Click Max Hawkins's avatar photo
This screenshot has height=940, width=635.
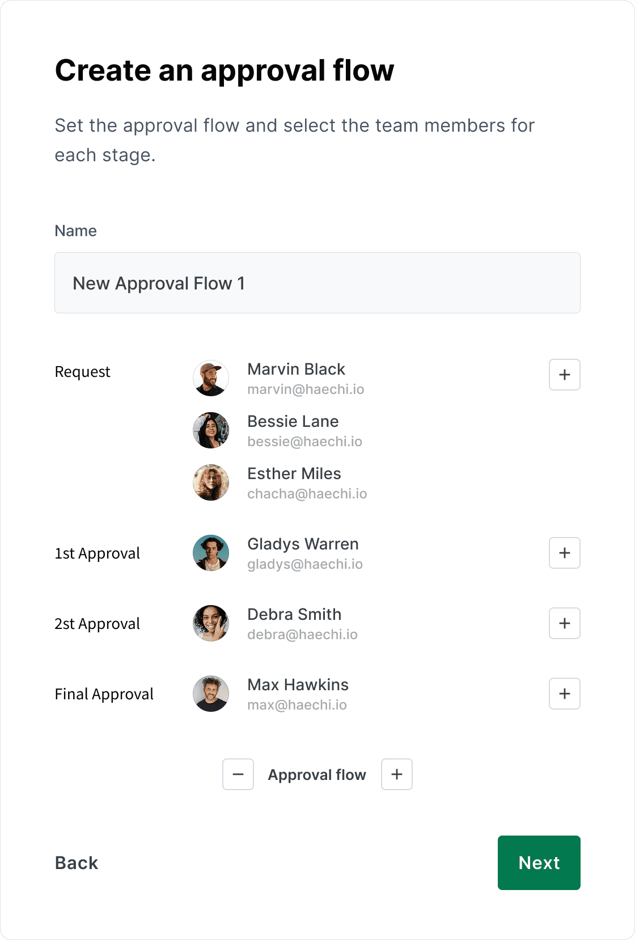point(211,694)
